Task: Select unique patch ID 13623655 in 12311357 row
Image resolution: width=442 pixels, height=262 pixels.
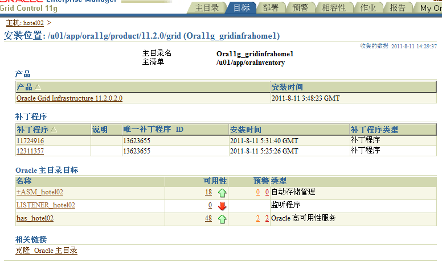Action: (x=137, y=151)
